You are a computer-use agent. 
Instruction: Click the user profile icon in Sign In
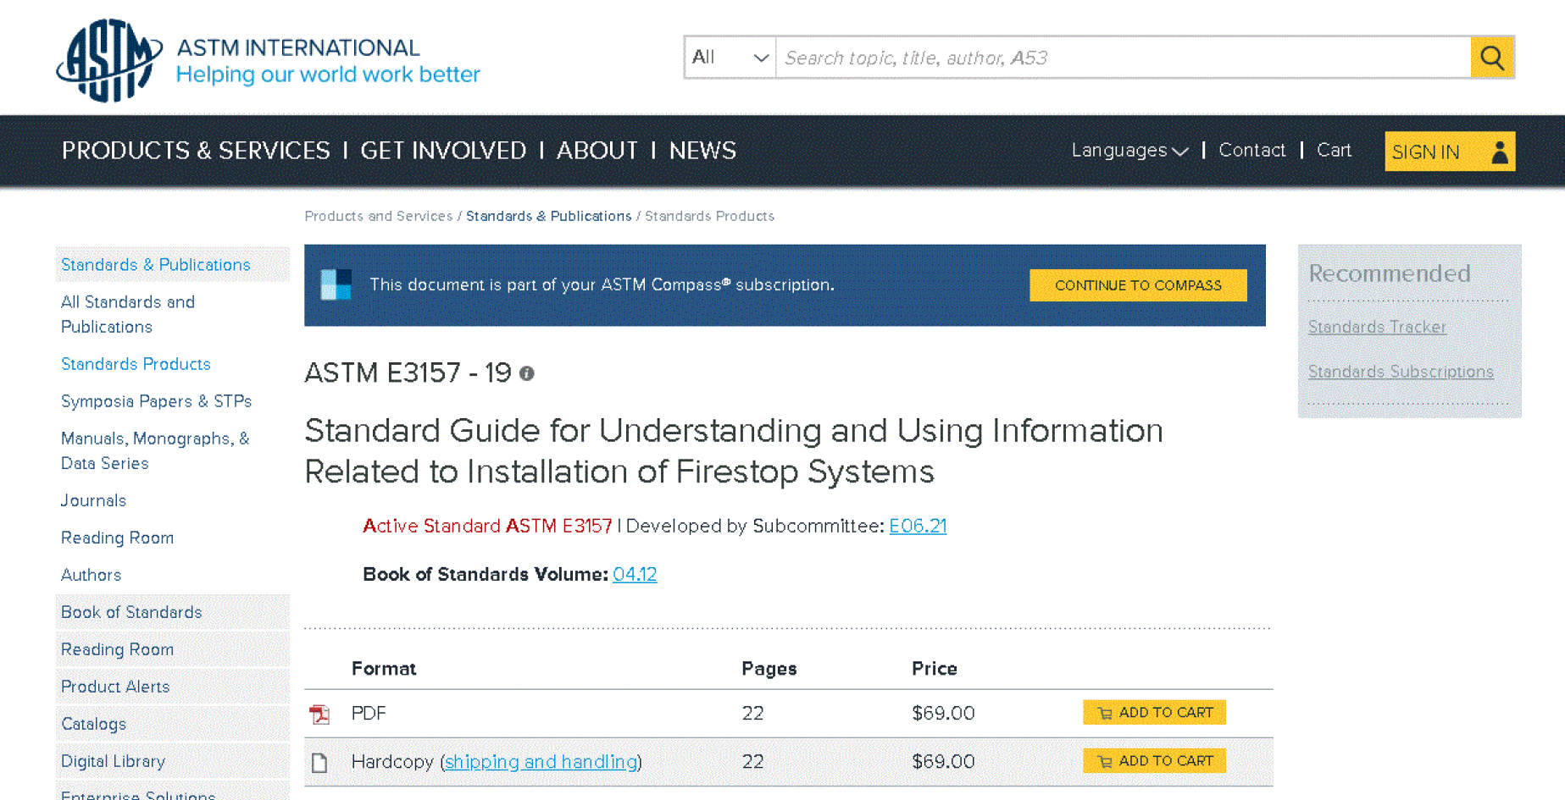(1499, 152)
